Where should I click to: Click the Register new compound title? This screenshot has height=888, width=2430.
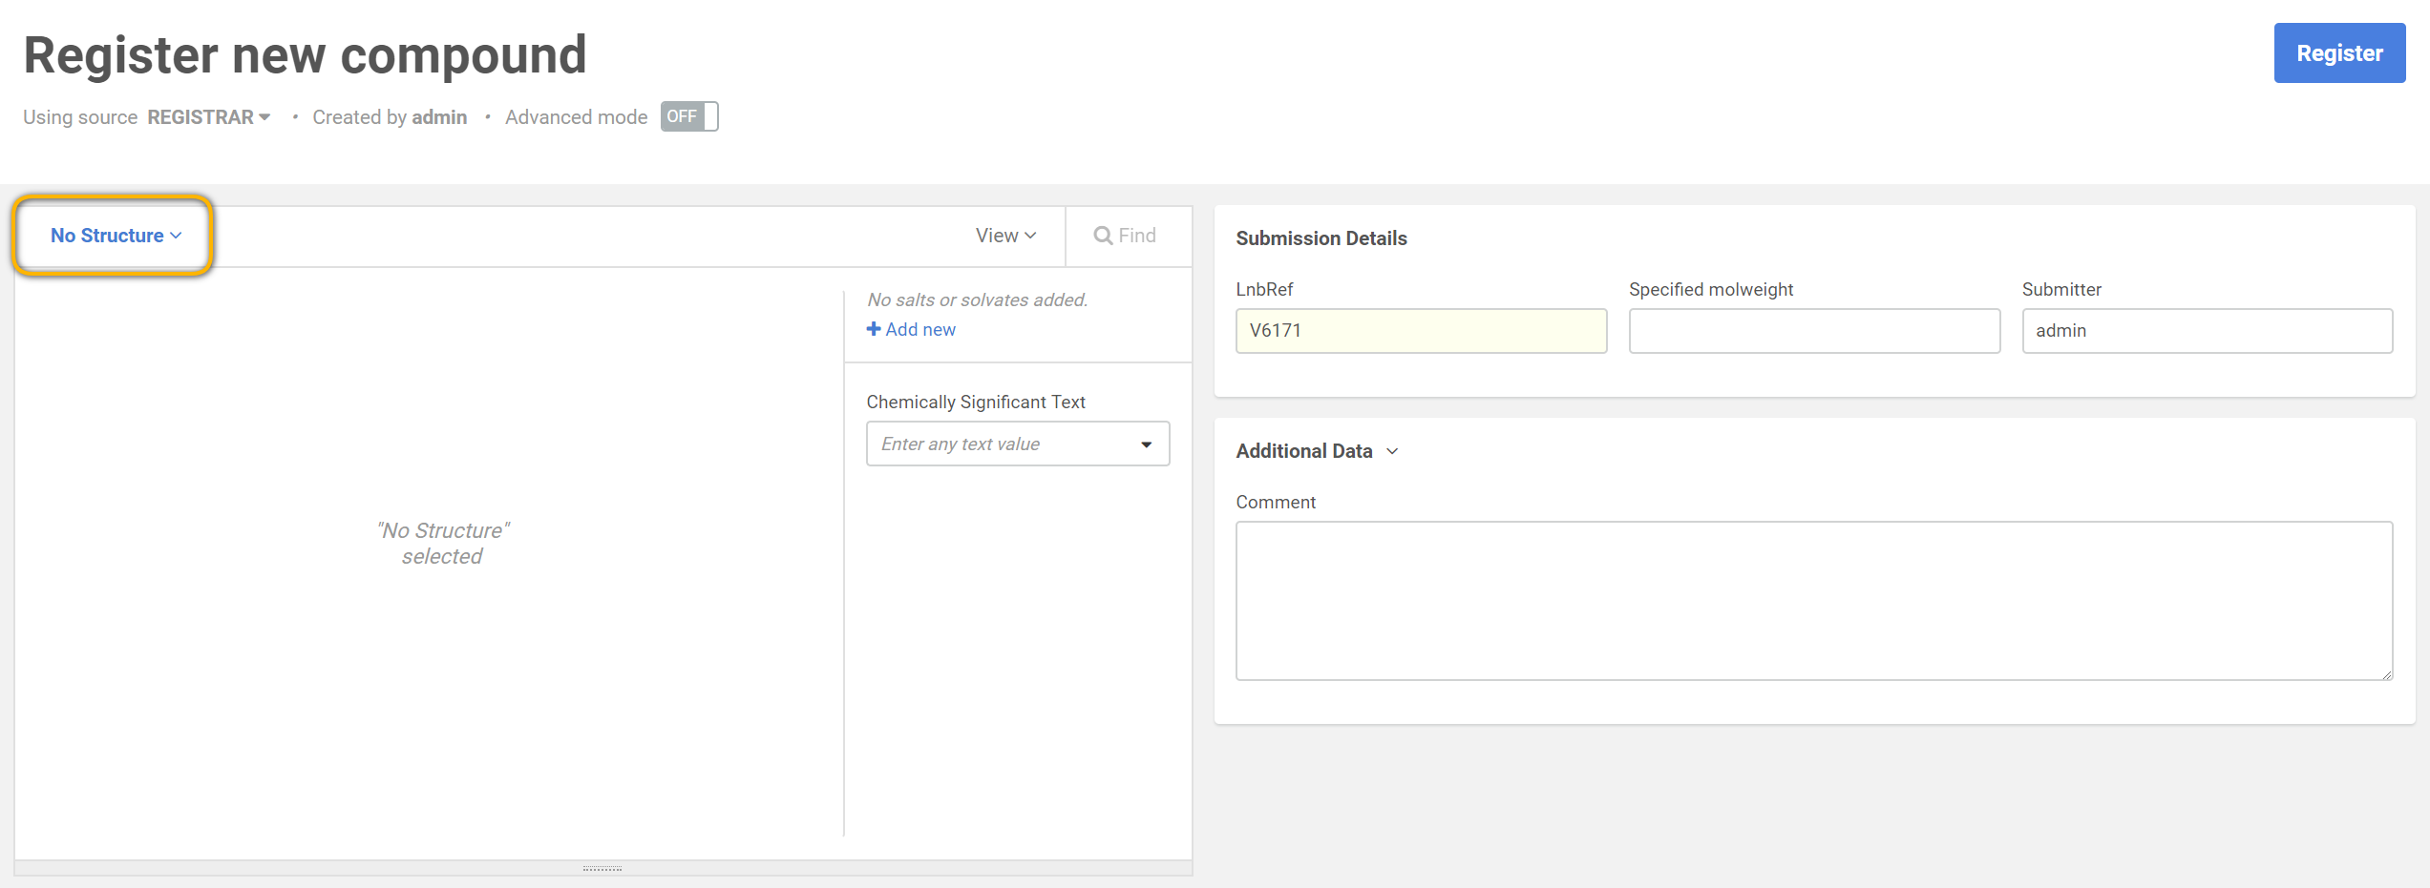point(305,55)
